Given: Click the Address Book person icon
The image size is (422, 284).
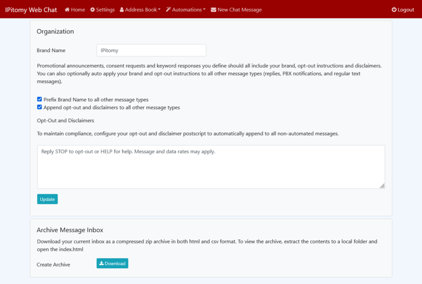Looking at the screenshot, I should pos(122,9).
